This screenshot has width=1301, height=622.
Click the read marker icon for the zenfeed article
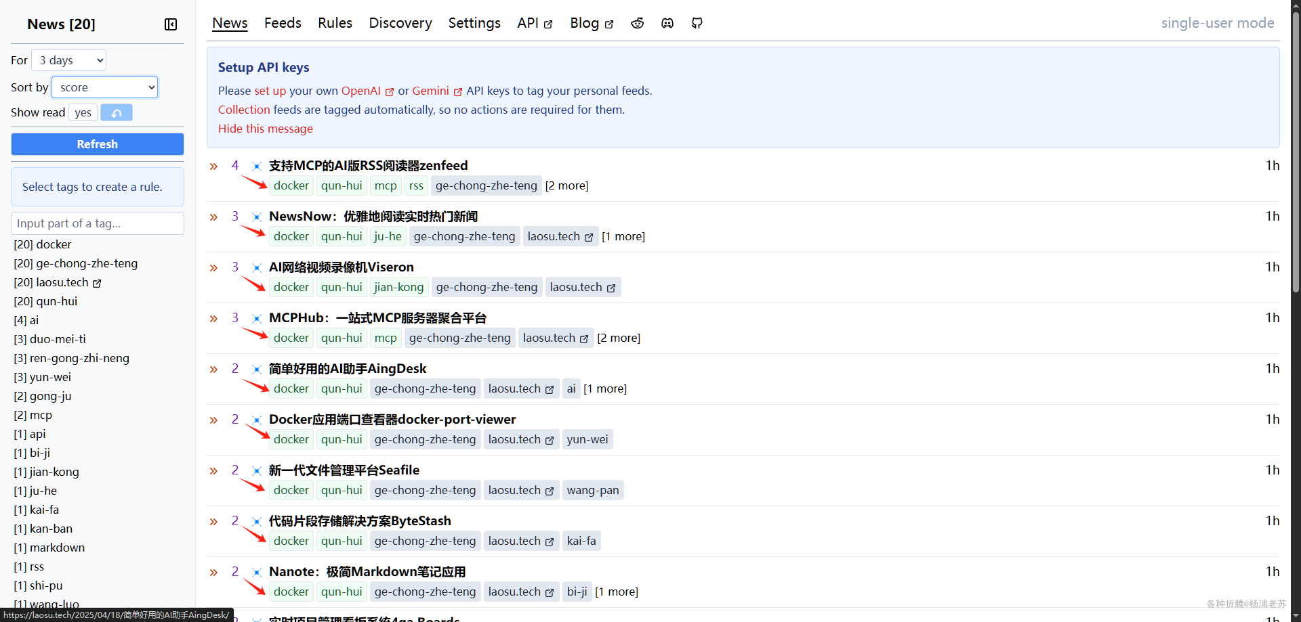tap(257, 166)
